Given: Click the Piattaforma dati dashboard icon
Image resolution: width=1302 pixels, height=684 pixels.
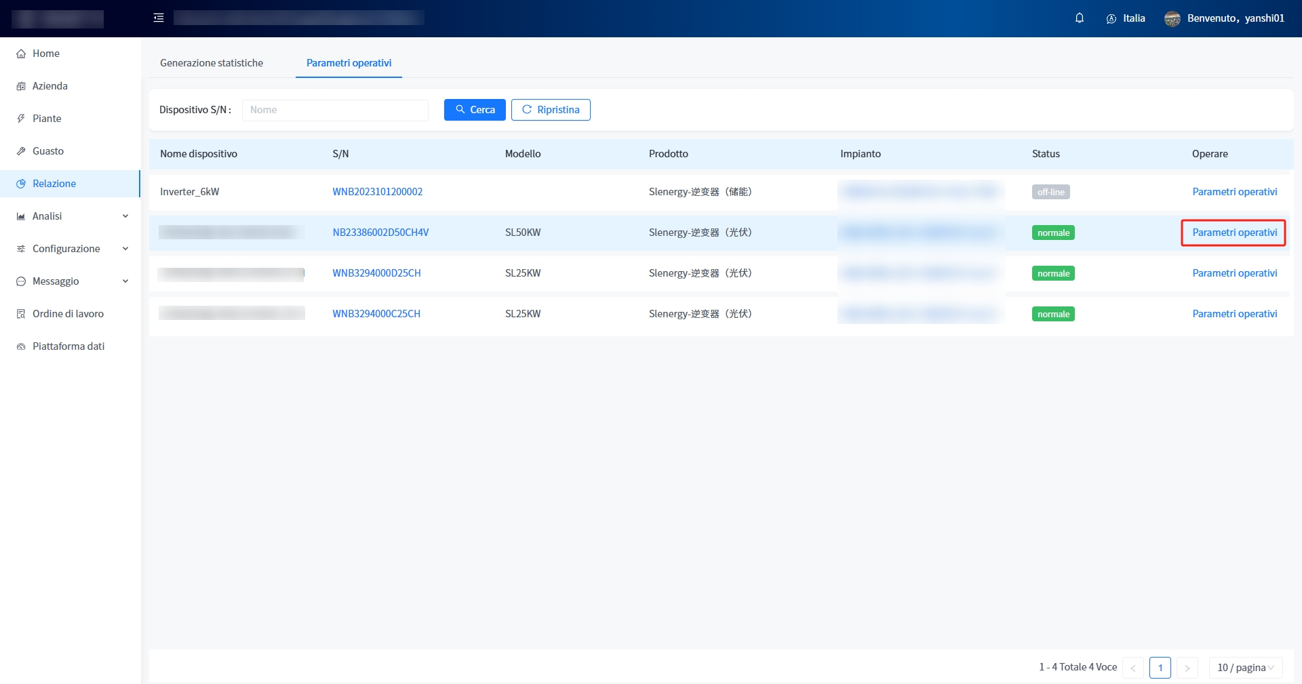Looking at the screenshot, I should [21, 346].
